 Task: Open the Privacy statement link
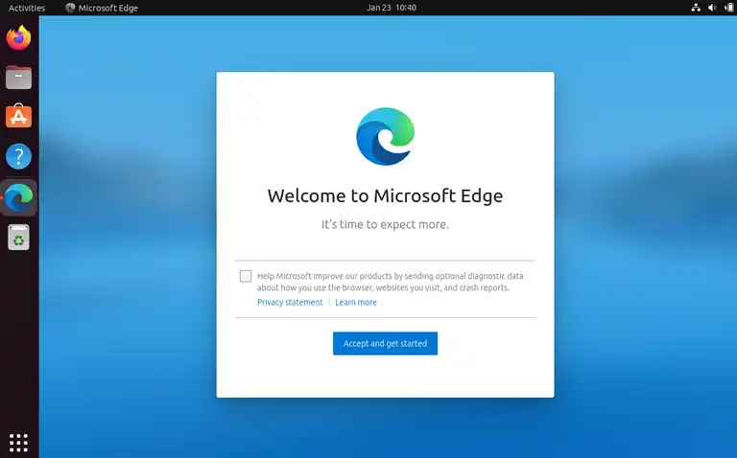point(290,302)
